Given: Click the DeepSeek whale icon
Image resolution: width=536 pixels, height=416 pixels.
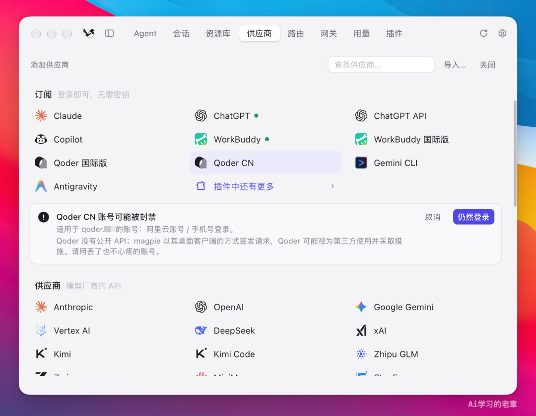Looking at the screenshot, I should 201,331.
